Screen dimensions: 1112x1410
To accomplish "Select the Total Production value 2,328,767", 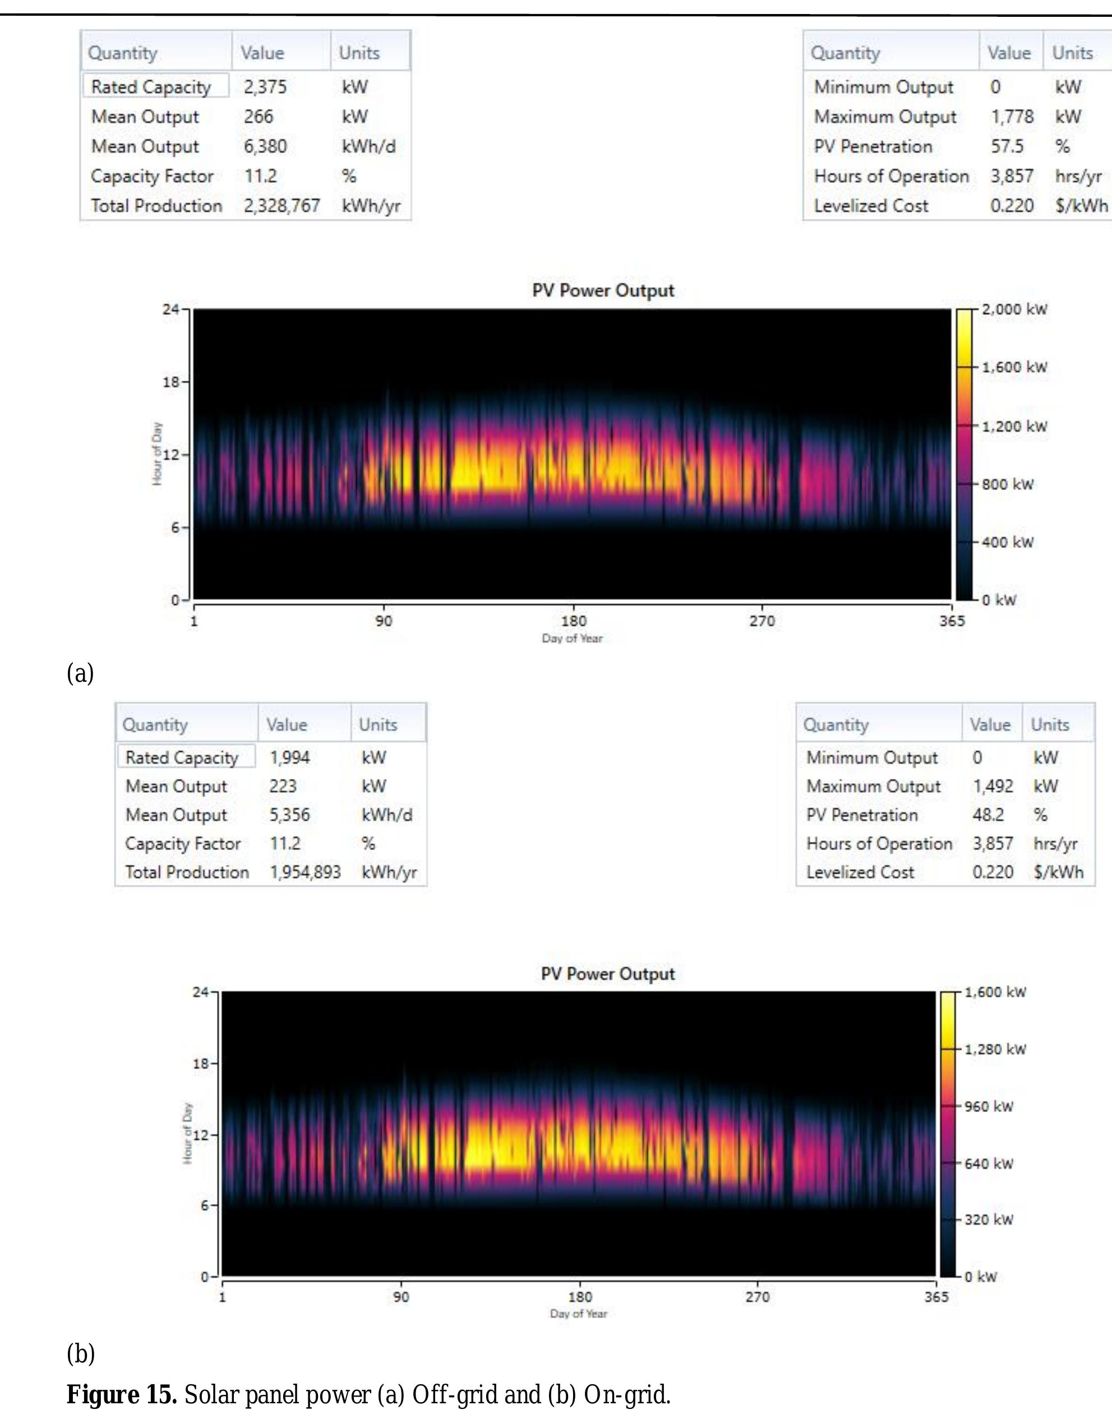I will point(282,206).
